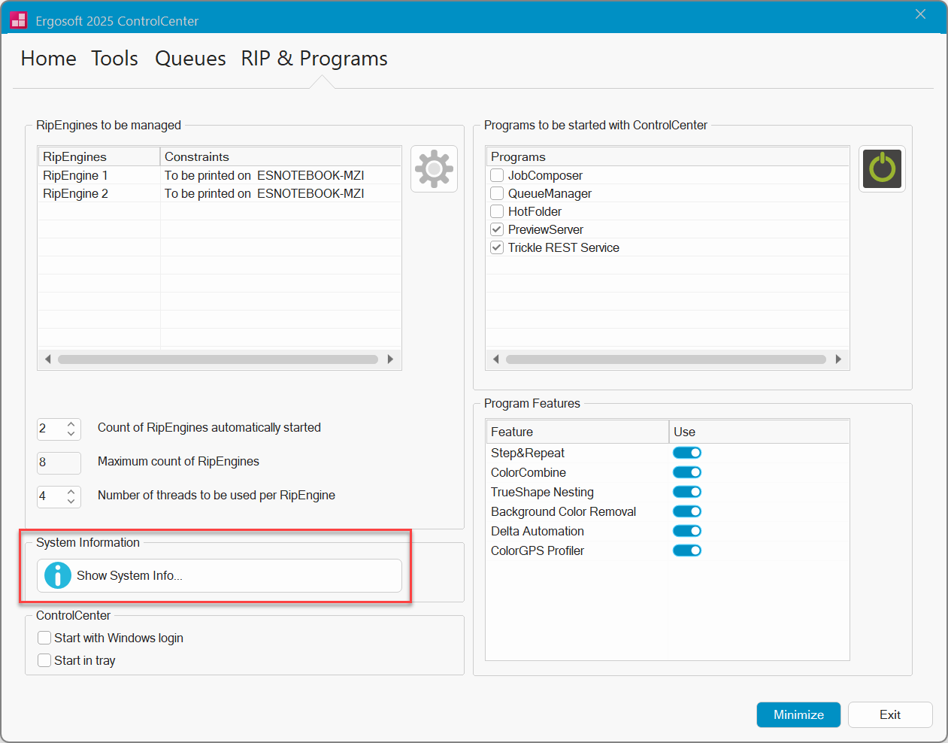Click the blue info icon in Show System Info
Screen dimensions: 948x743
(58, 575)
